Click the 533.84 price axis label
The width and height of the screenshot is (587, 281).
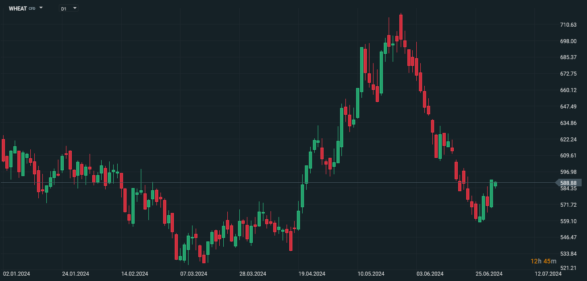pos(568,254)
